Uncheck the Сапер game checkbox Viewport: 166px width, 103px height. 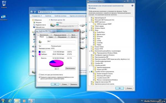pos(94,40)
